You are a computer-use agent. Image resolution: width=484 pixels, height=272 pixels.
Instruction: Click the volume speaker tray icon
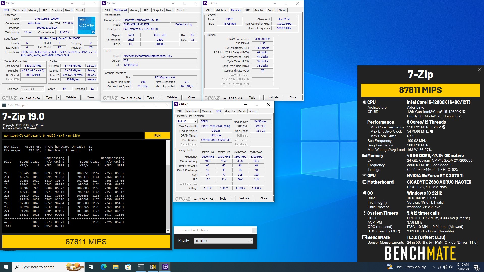click(x=451, y=267)
